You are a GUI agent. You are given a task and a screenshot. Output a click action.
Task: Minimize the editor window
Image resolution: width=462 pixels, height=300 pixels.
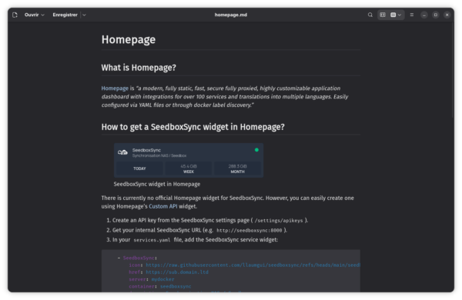tap(424, 15)
